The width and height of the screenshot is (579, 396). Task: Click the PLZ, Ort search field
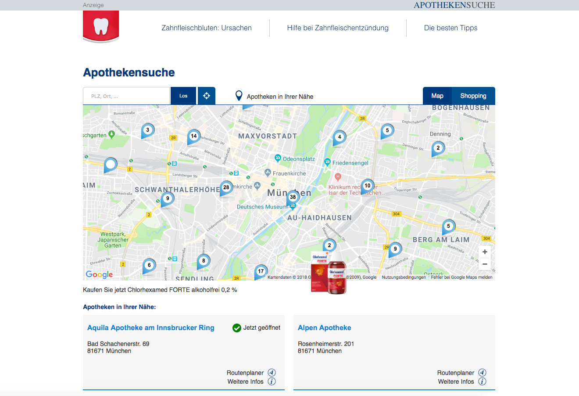[126, 96]
